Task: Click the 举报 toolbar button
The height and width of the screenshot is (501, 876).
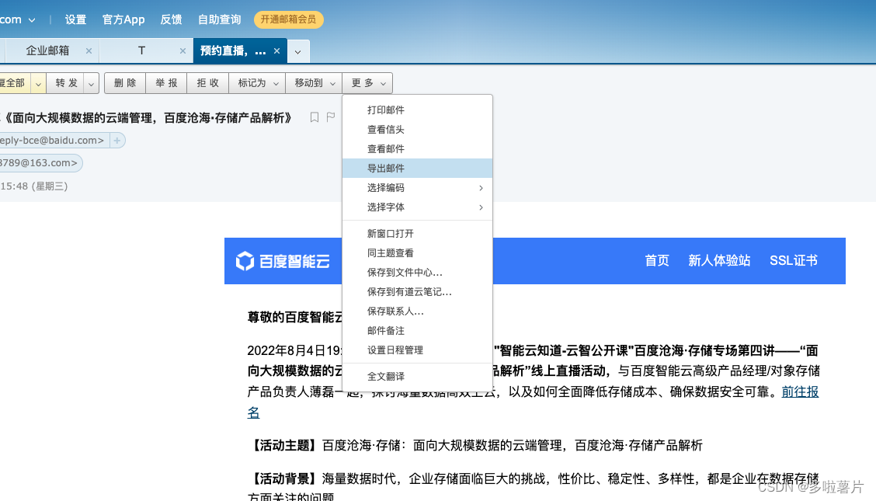Action: (x=165, y=82)
